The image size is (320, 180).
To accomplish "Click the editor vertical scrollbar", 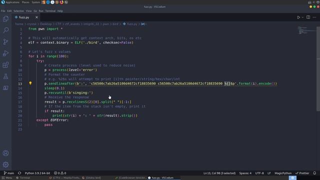I will [x=318, y=69].
